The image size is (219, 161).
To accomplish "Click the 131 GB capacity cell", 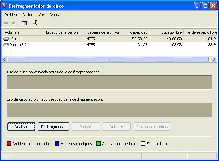I will (142, 45).
